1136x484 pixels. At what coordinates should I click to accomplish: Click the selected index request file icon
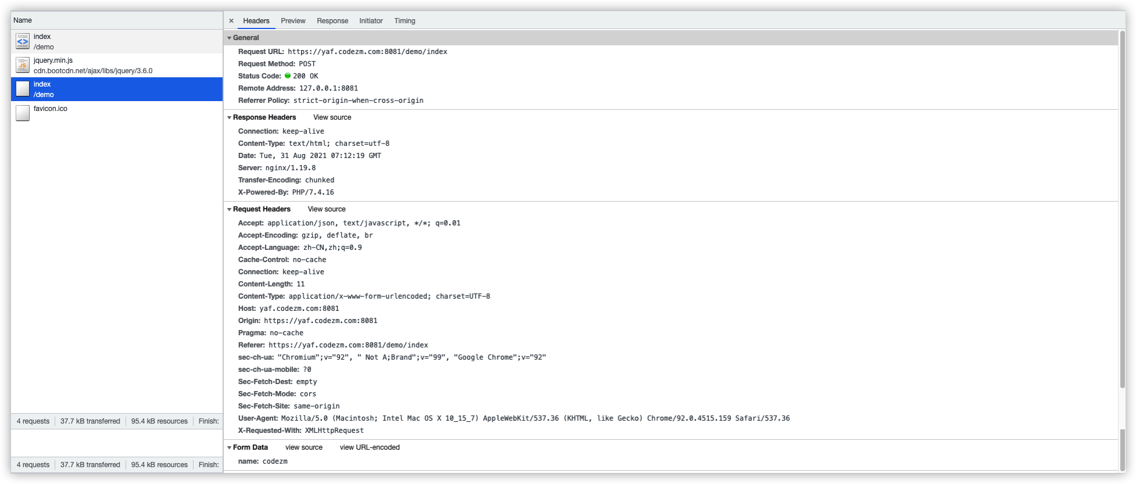click(x=23, y=89)
